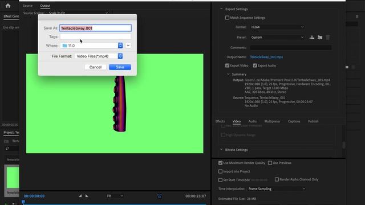Click the Save button in save dialog
The width and height of the screenshot is (365, 205).
point(120,67)
